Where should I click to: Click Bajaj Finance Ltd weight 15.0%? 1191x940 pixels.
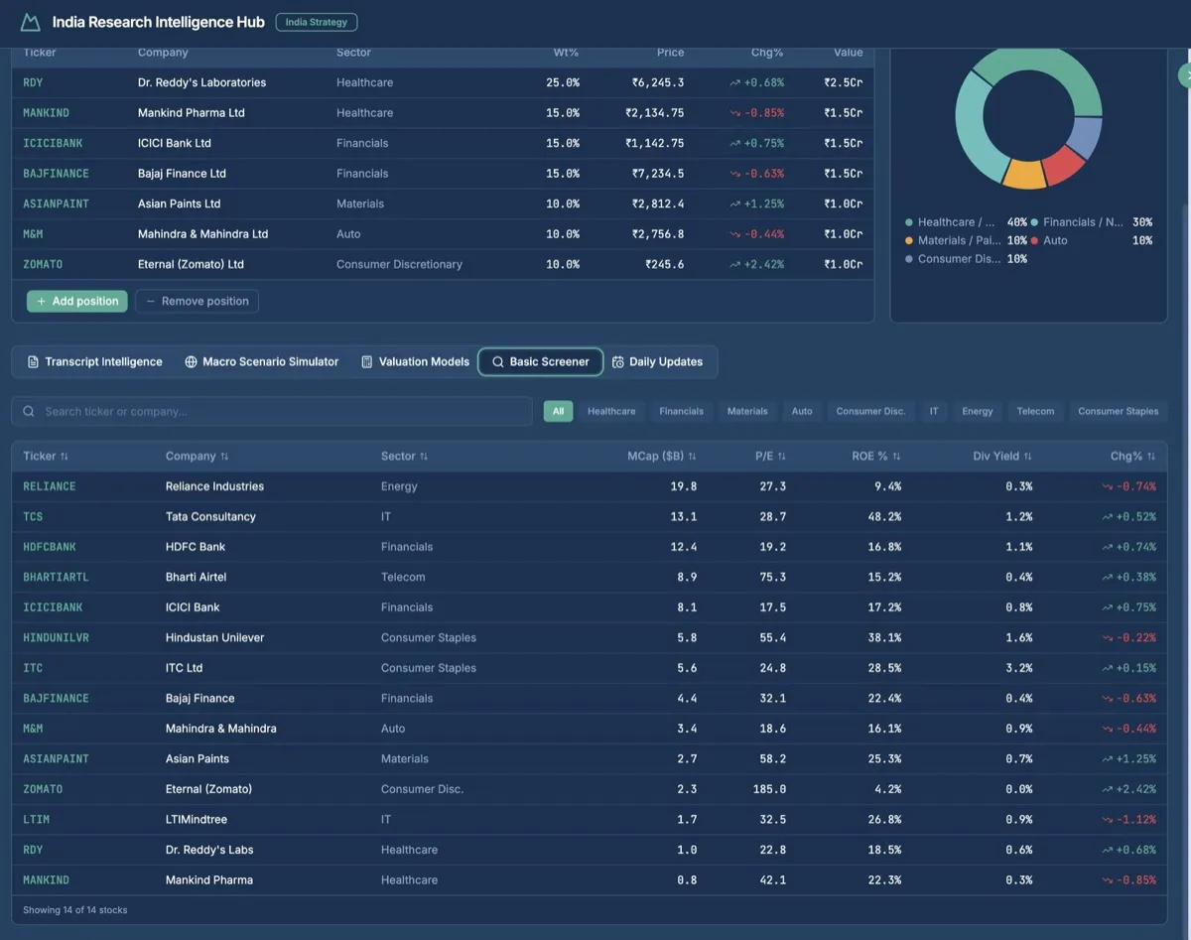click(563, 174)
